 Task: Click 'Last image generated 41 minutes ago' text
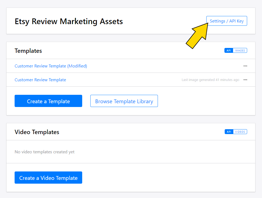coord(210,80)
